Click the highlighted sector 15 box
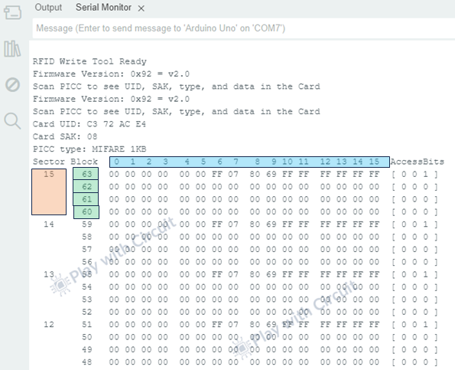 (x=49, y=192)
